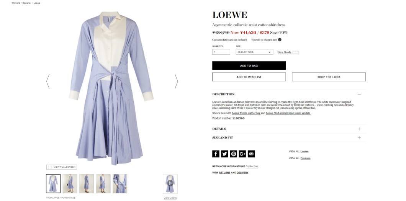Add the shirtdress to bag
Image resolution: width=406 pixels, height=201 pixels.
[x=249, y=66]
